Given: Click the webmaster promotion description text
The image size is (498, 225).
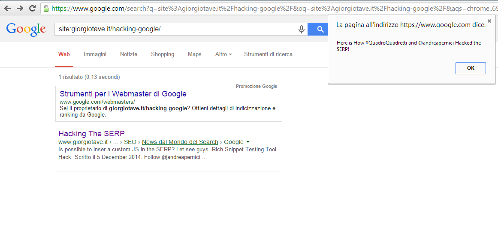Looking at the screenshot, I should (167, 111).
